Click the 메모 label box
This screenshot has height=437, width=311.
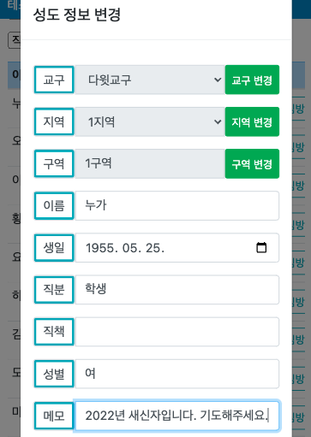(54, 416)
